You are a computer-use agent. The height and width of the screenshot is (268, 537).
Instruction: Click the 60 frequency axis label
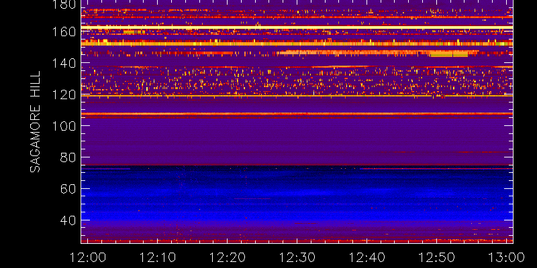pos(68,189)
